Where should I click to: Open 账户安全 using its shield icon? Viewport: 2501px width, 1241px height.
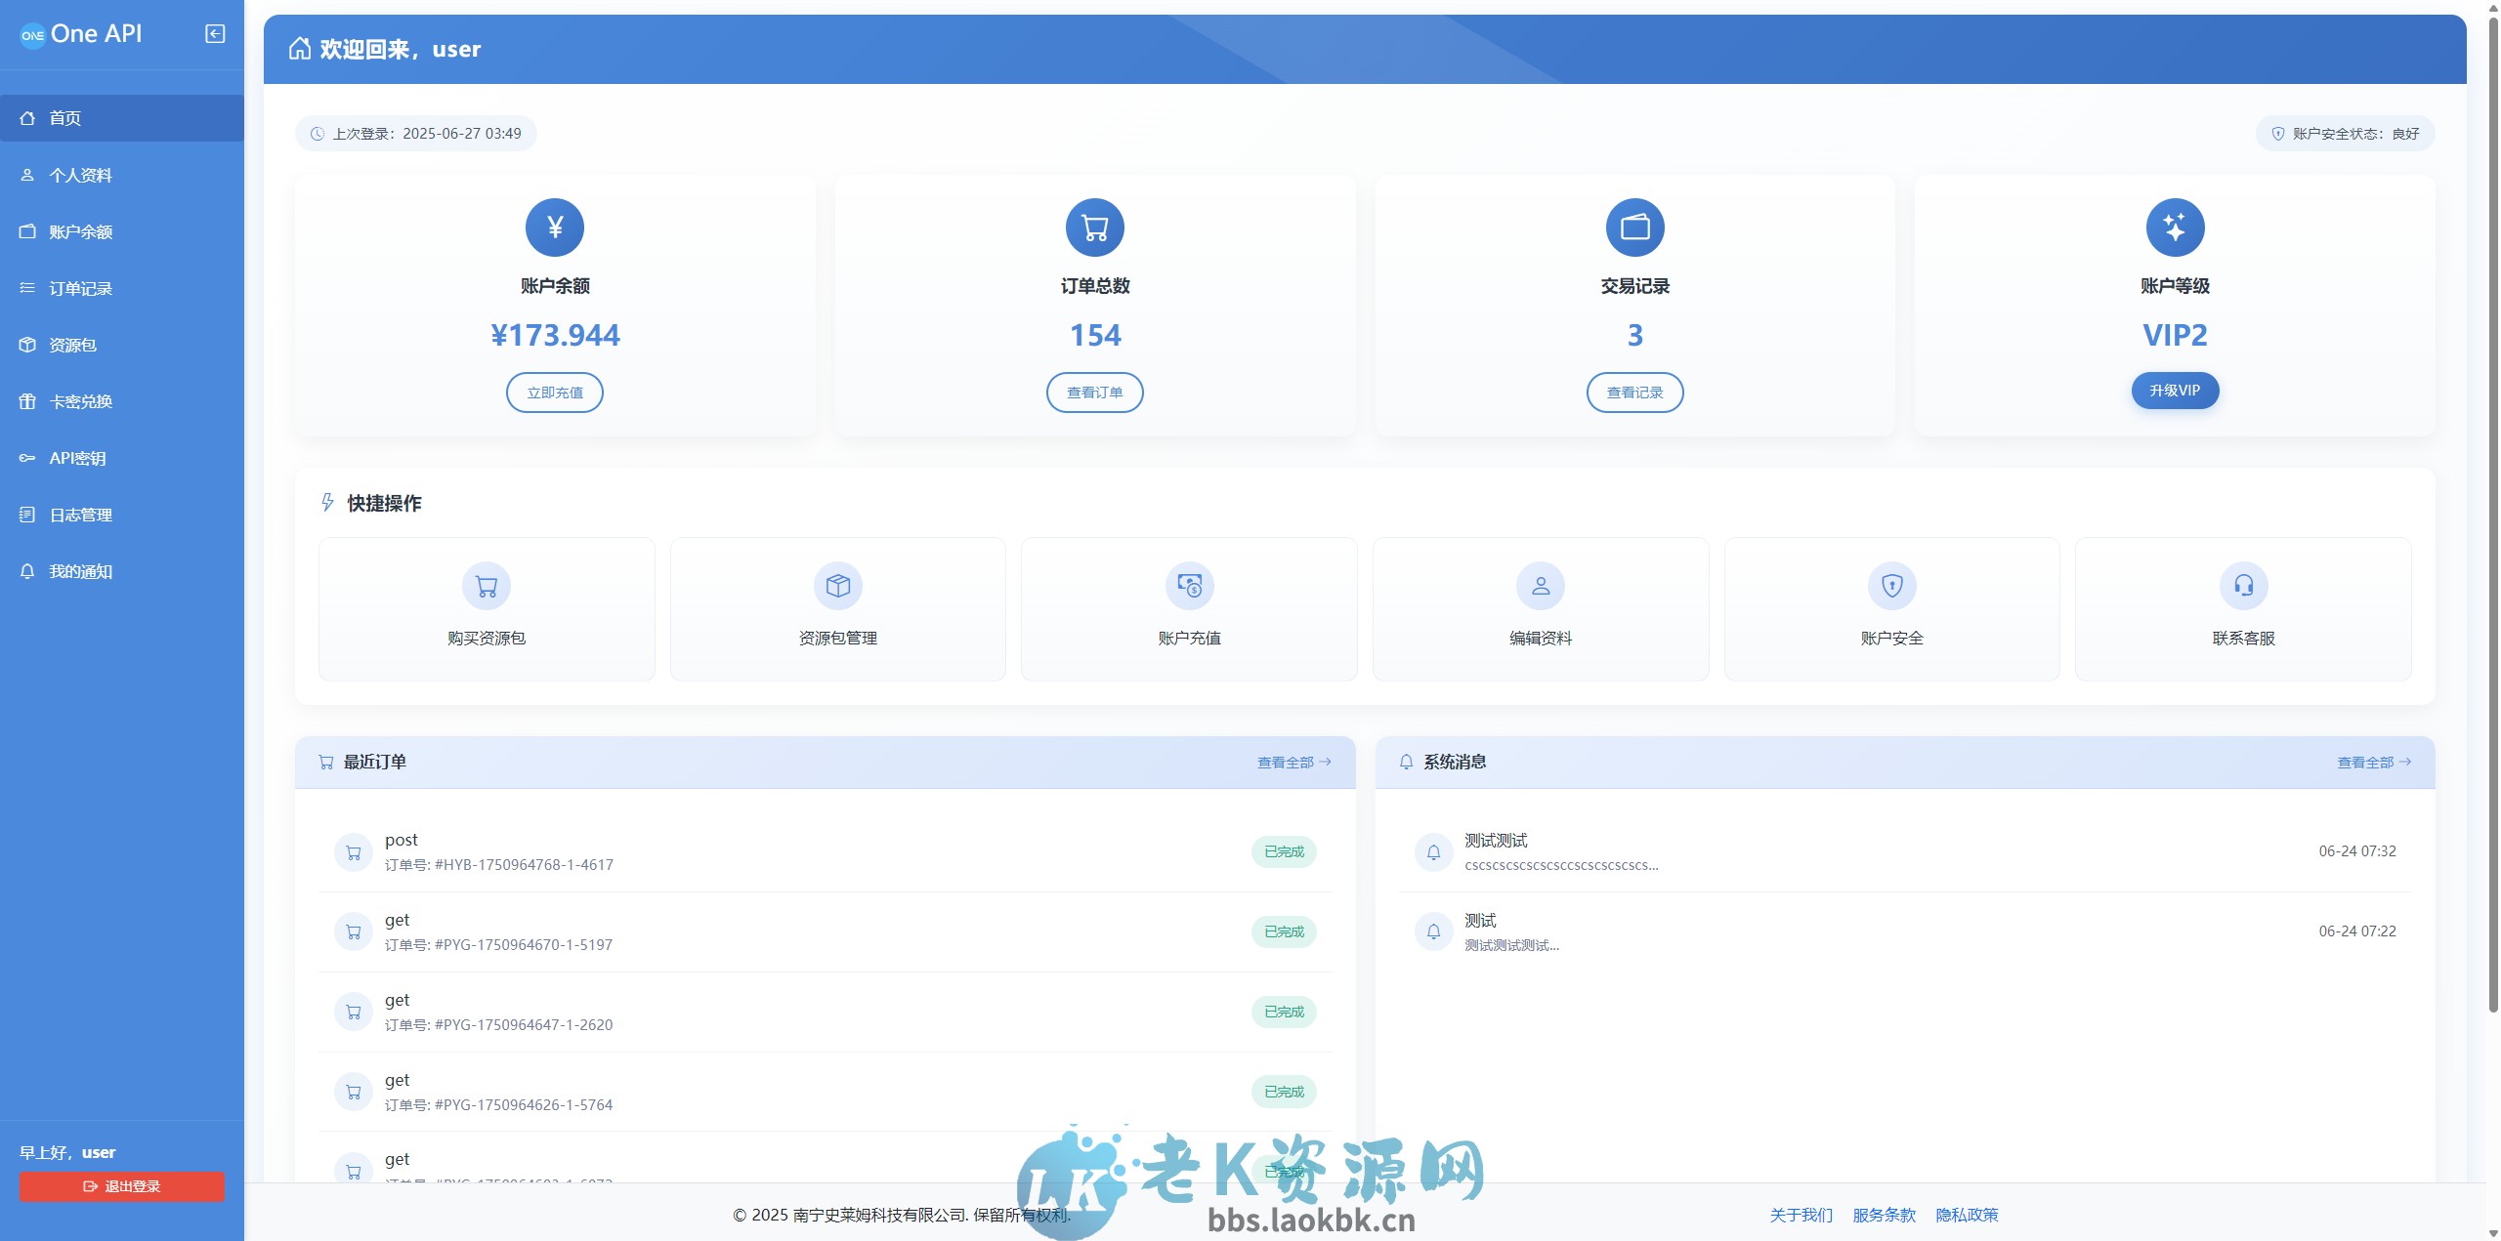1891,586
